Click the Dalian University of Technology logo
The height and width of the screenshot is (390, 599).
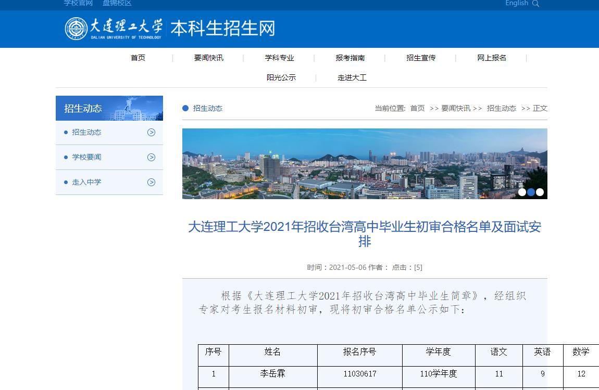tap(114, 29)
